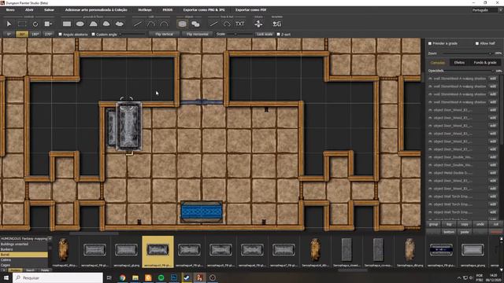
Task: Select the single object placement tool
Action: (182, 24)
